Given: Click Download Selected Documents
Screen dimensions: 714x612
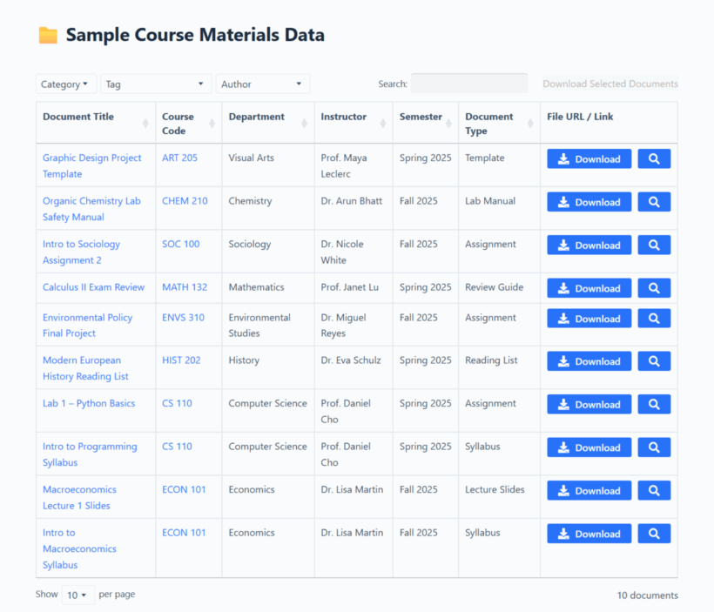Looking at the screenshot, I should pyautogui.click(x=610, y=84).
